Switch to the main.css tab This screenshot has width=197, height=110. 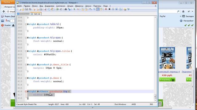[36, 14]
